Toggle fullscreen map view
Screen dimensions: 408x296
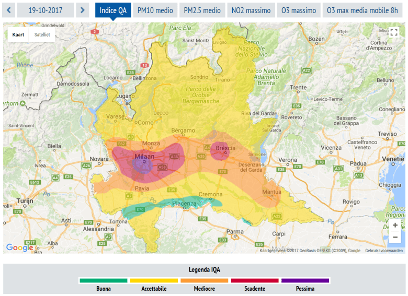pyautogui.click(x=394, y=32)
